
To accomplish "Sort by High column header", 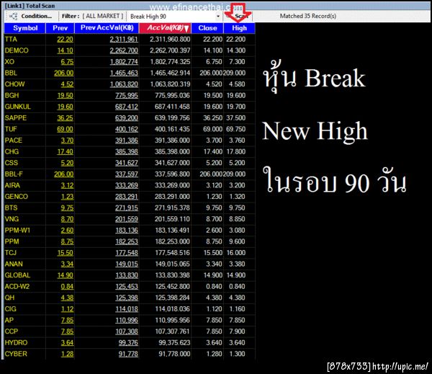I will click(239, 28).
